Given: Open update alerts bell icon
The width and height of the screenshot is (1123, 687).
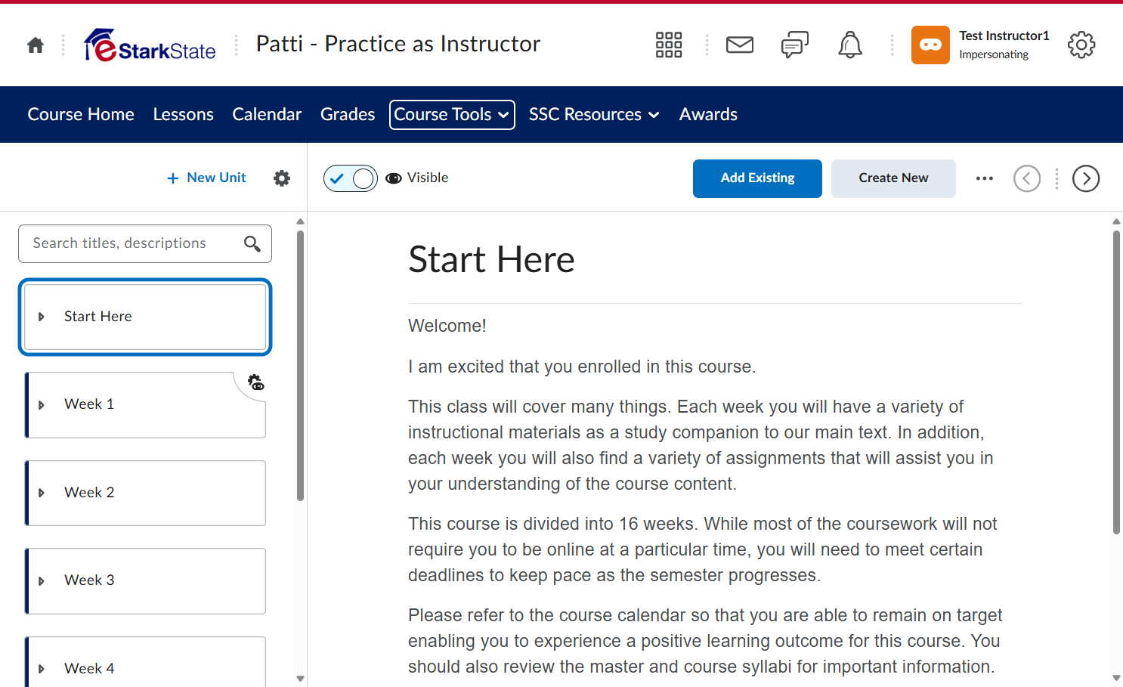Looking at the screenshot, I should tap(850, 45).
